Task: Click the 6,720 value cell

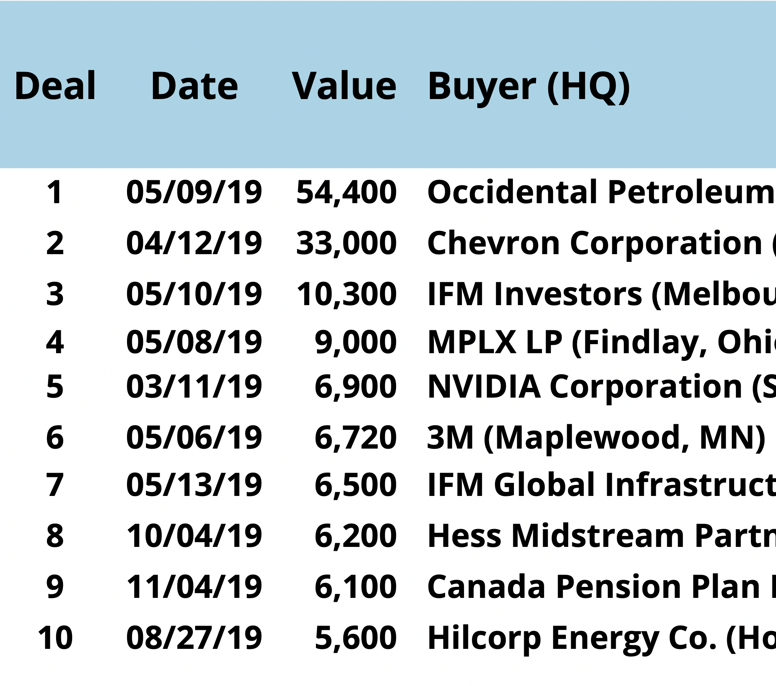Action: tap(355, 438)
